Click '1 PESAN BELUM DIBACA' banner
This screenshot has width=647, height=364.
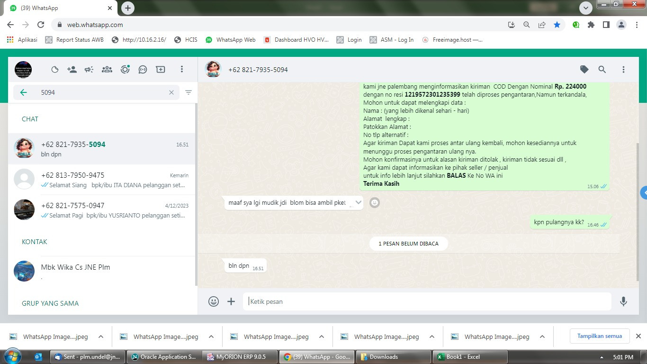tap(409, 244)
